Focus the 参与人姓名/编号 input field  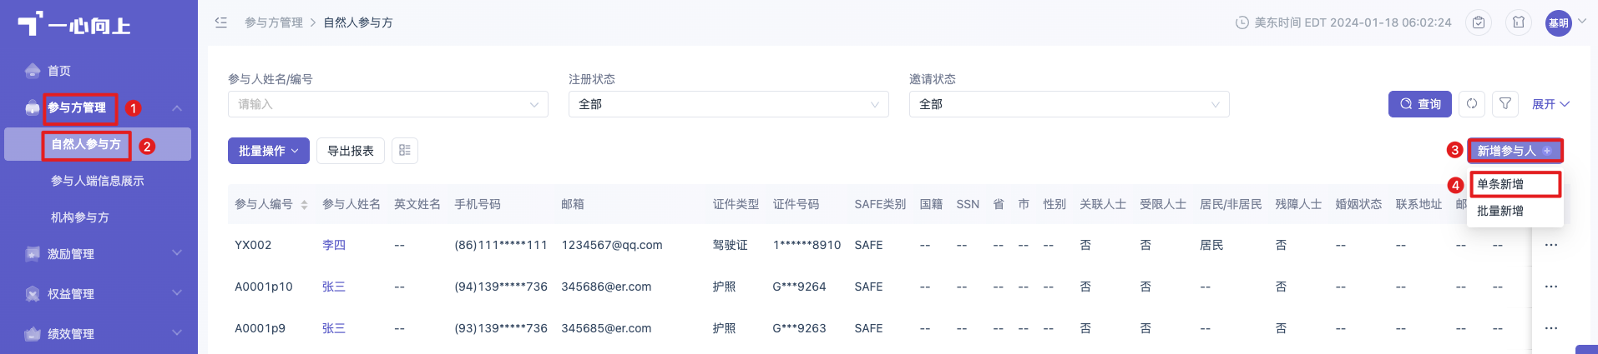[387, 104]
